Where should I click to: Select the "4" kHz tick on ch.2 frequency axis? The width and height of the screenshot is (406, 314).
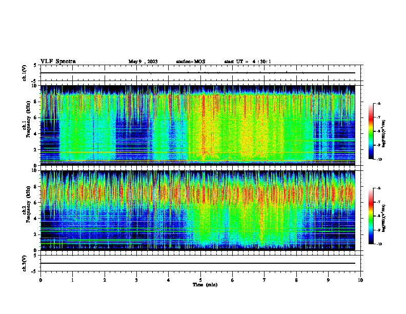click(35, 219)
